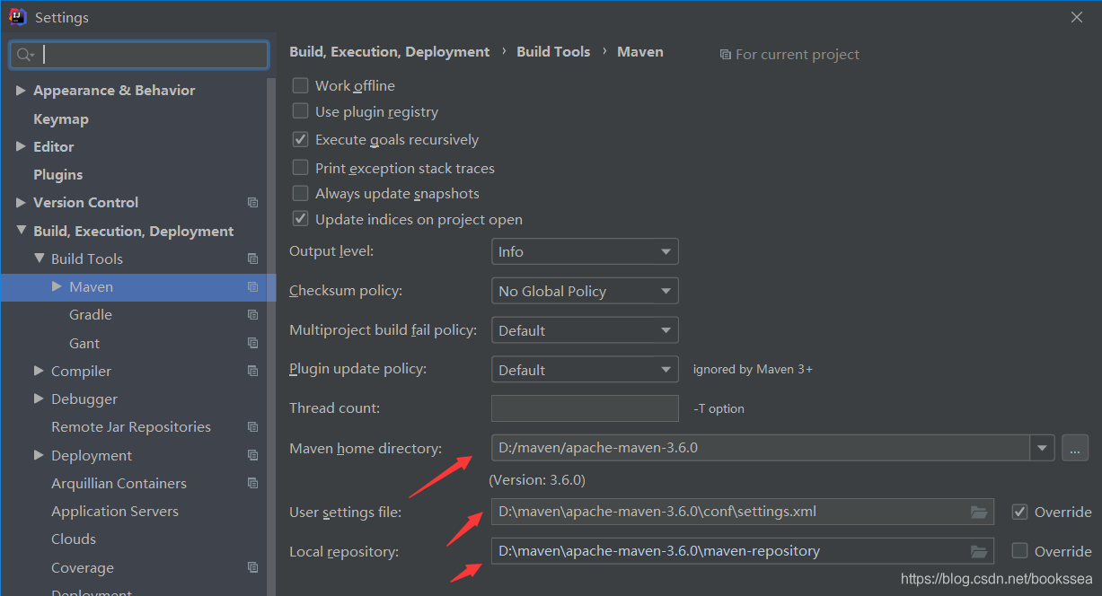Click the search magnifier icon in settings
This screenshot has width=1102, height=596.
23,55
